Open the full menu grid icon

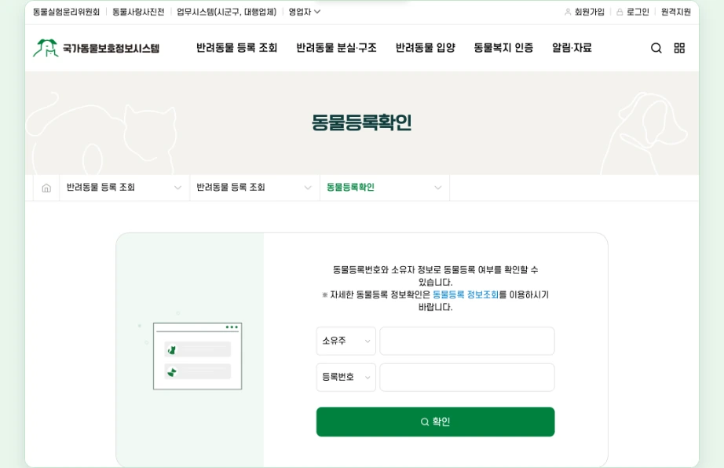pyautogui.click(x=679, y=48)
